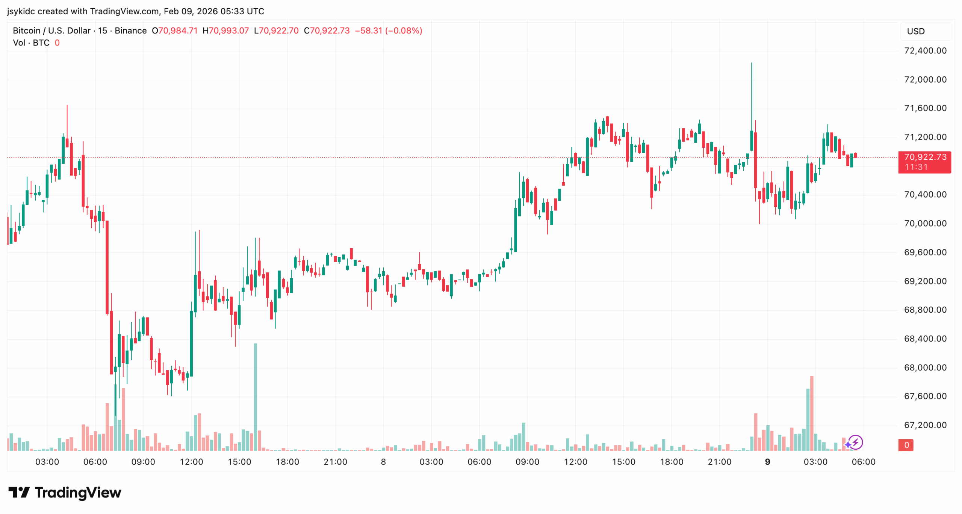
Task: Open the USD currency selector
Action: pos(916,31)
